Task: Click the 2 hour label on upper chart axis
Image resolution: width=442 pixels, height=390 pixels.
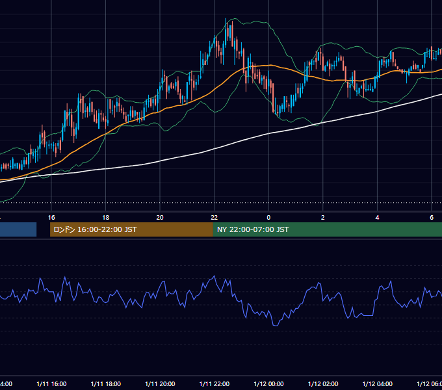Action: [323, 218]
